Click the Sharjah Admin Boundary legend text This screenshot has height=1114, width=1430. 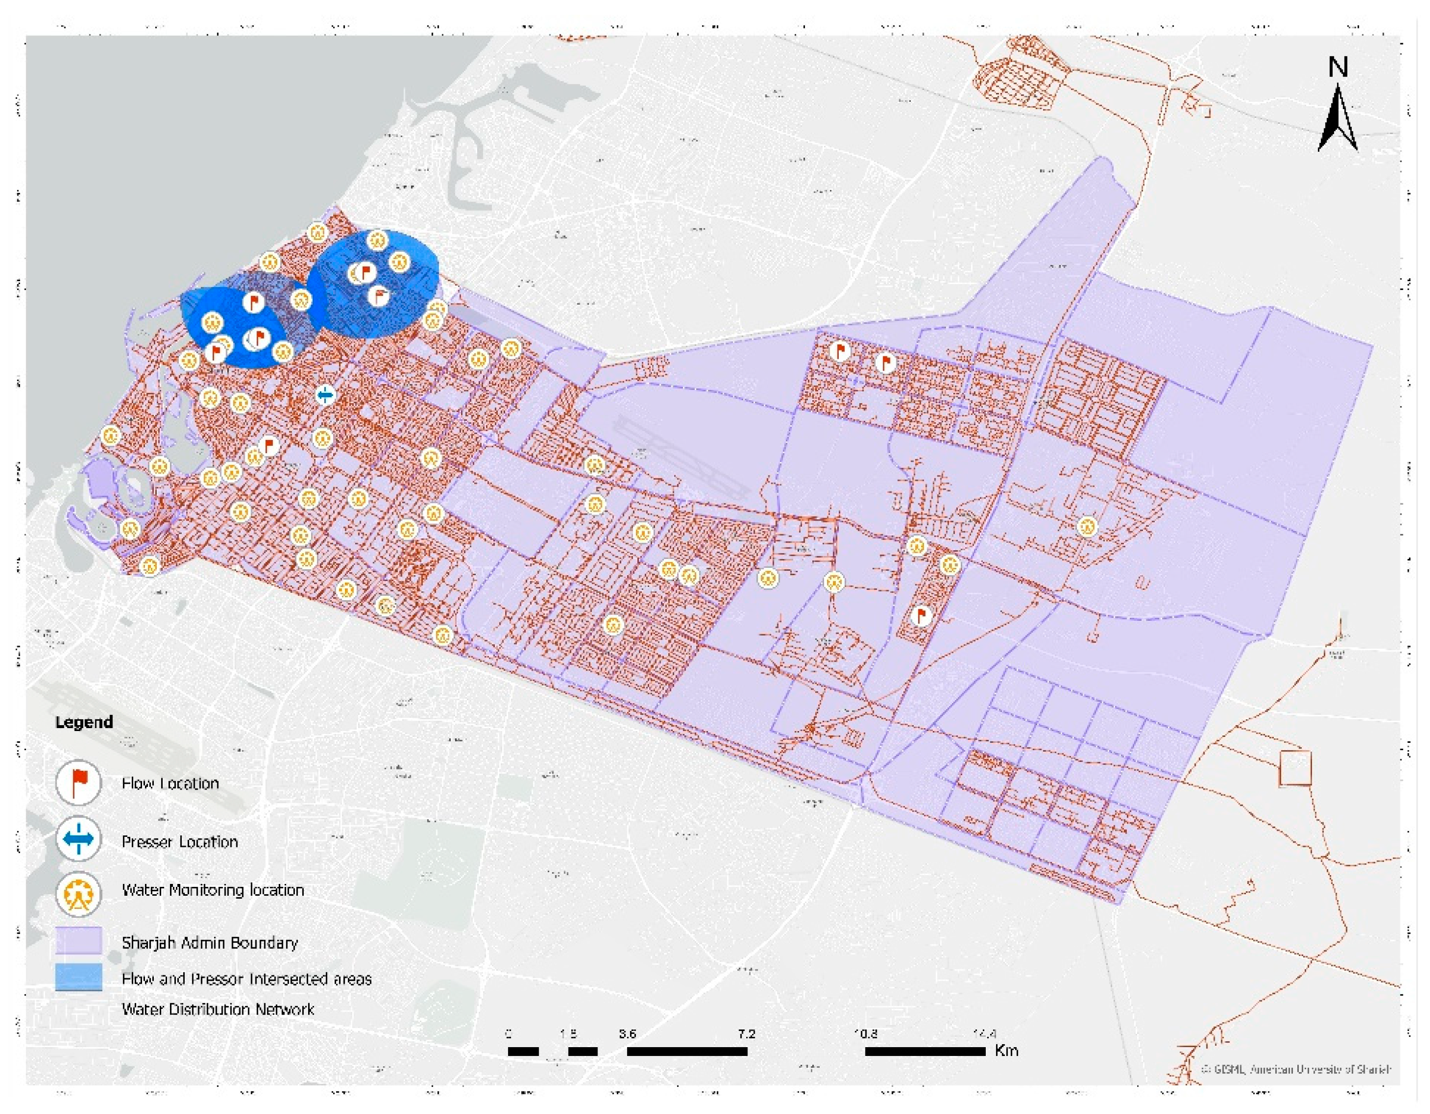(209, 942)
